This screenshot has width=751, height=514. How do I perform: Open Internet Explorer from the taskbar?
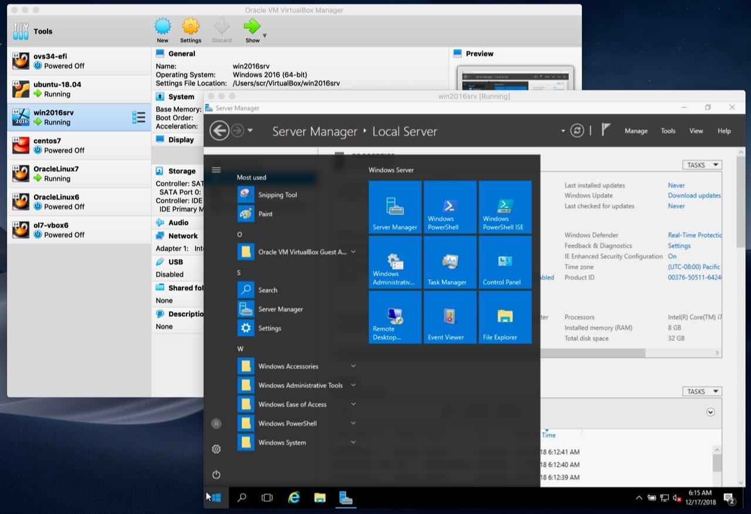[x=293, y=497]
